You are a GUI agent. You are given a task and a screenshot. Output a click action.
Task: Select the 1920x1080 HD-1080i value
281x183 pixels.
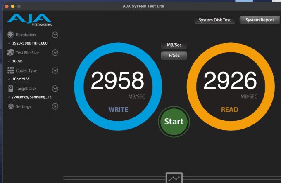click(x=30, y=43)
